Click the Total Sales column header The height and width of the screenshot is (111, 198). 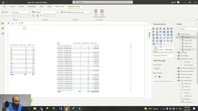tap(93, 43)
